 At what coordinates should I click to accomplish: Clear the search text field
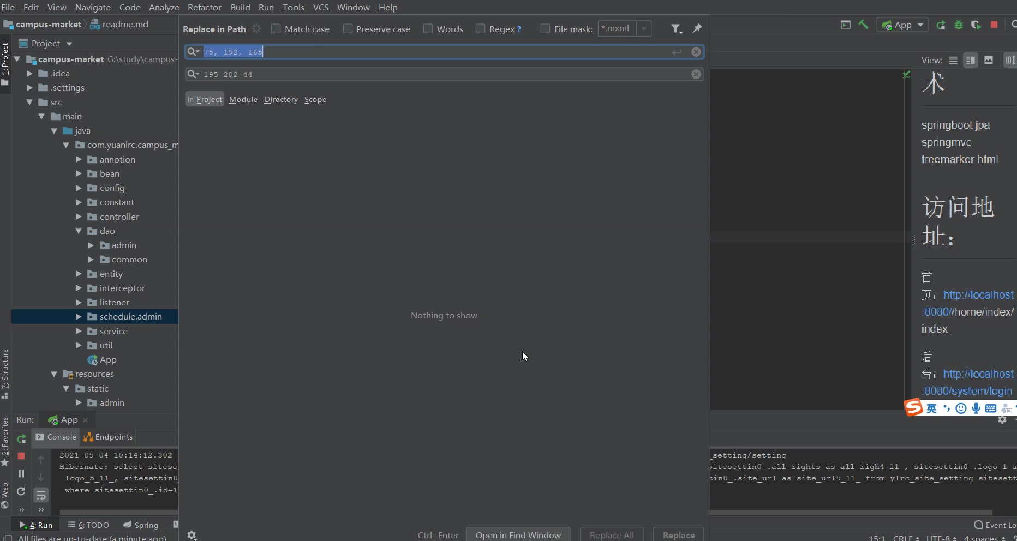[x=696, y=52]
